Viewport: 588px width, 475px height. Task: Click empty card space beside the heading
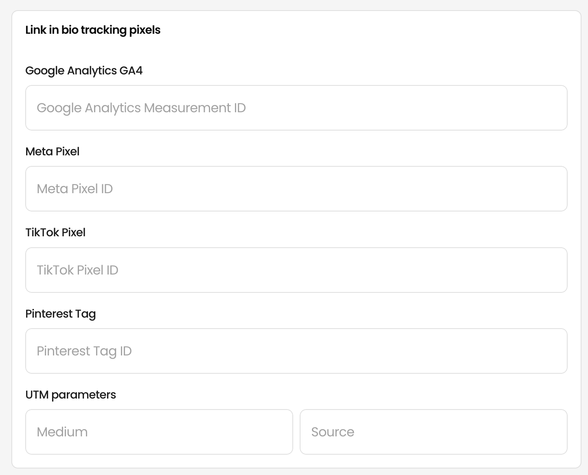pyautogui.click(x=366, y=30)
